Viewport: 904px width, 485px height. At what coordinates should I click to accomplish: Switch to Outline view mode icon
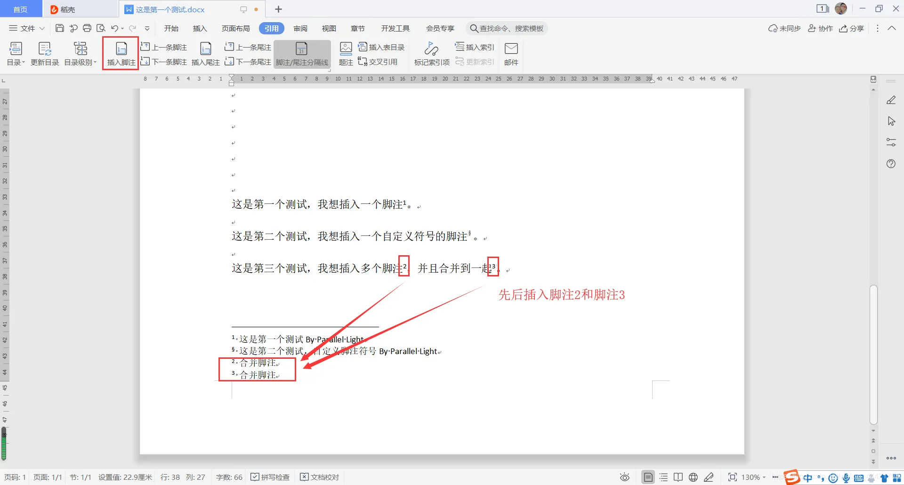[663, 477]
